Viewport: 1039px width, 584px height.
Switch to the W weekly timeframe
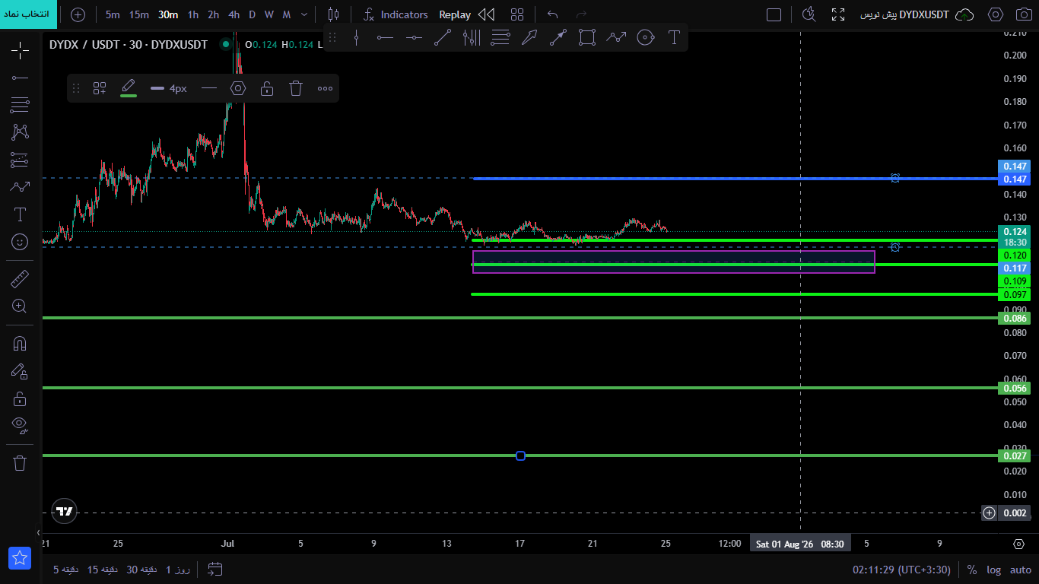(x=269, y=14)
